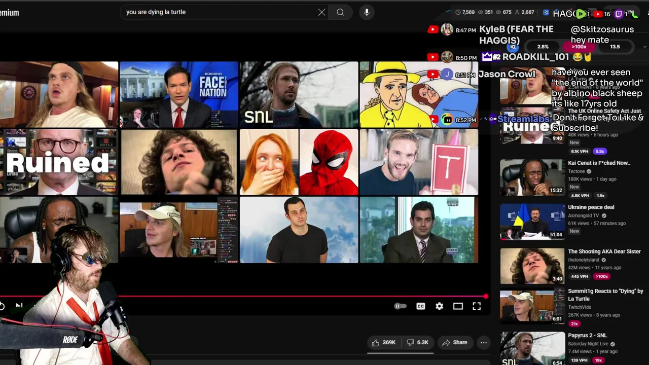The width and height of the screenshot is (649, 365).
Task: Select the red 'T' card end-screen video
Action: coord(419,162)
